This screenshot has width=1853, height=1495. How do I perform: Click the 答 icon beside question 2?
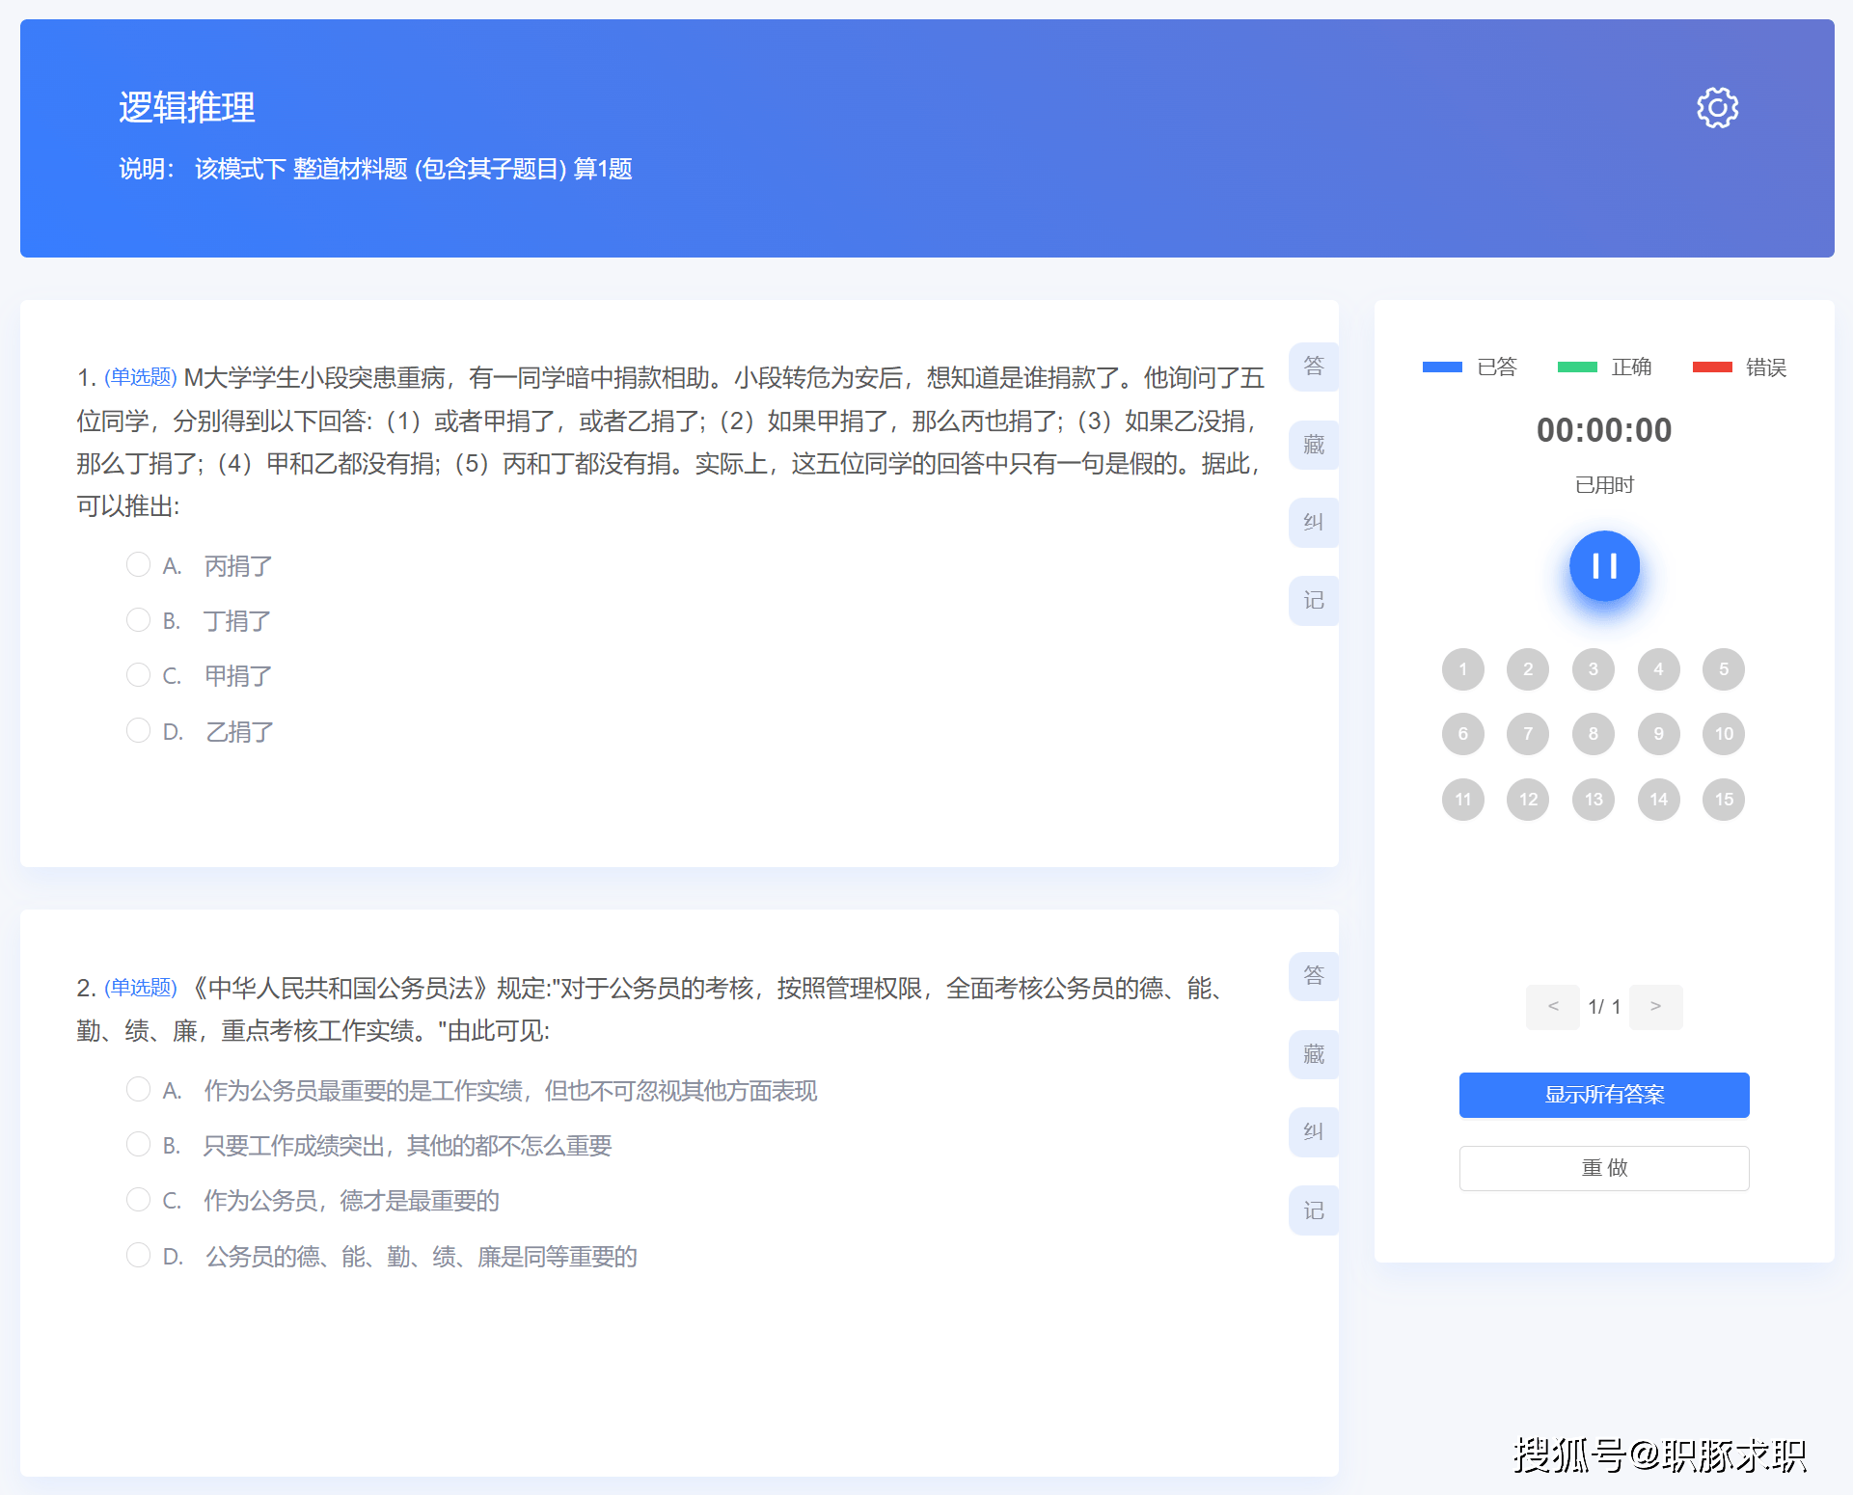coord(1313,976)
